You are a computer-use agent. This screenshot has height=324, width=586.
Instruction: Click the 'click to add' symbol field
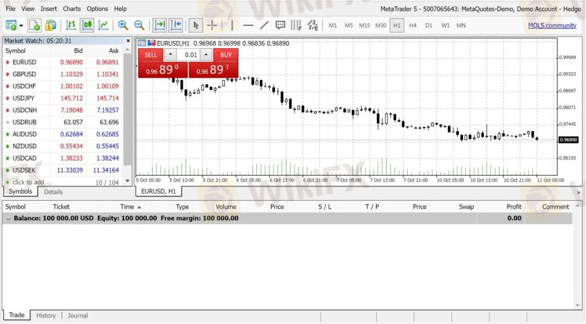[x=29, y=182]
